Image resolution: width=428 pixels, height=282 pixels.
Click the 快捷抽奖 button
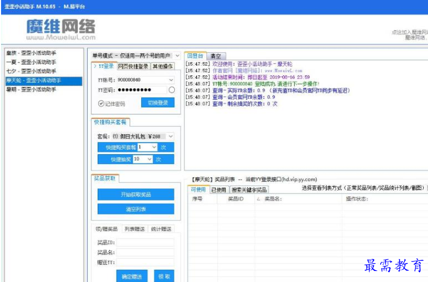pos(115,159)
